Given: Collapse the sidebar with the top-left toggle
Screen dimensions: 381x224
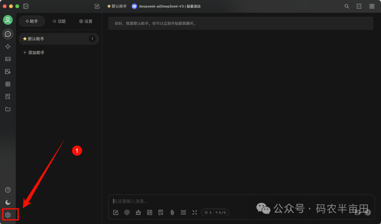Looking at the screenshot, I should pyautogui.click(x=25, y=6).
